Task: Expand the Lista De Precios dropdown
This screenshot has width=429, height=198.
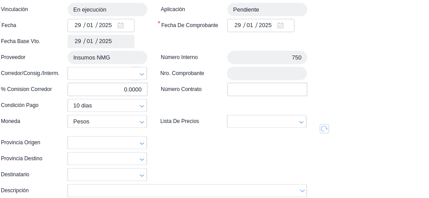Action: [301, 122]
